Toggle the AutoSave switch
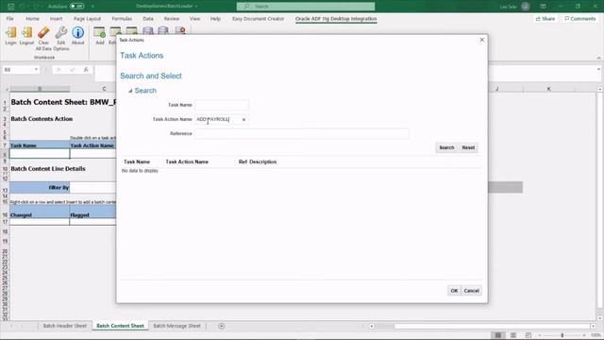The width and height of the screenshot is (604, 340). coord(76,7)
